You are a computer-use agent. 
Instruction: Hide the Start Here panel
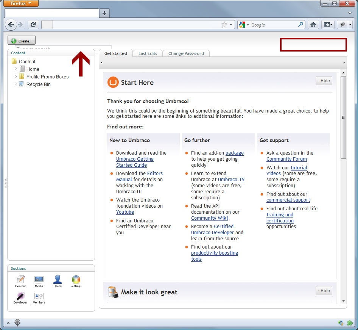324,81
